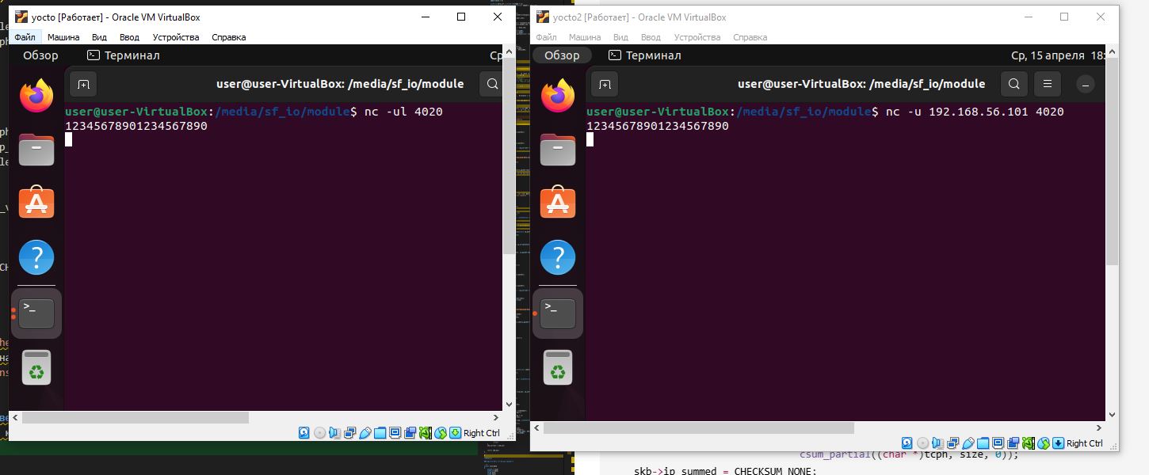This screenshot has height=475, width=1149.
Task: Open Files manager in the yocto2 dock
Action: tap(558, 150)
